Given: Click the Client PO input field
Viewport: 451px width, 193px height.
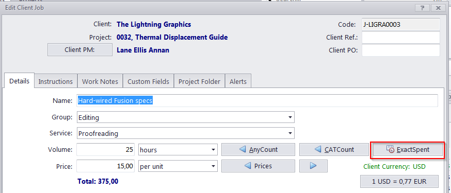Looking at the screenshot, I should 400,50.
